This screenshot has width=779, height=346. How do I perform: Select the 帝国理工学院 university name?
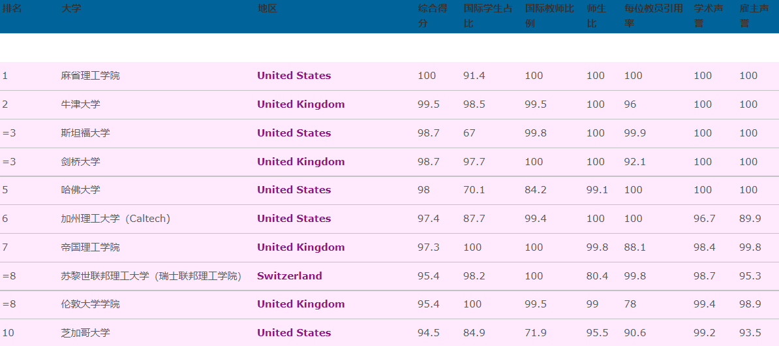coord(91,247)
